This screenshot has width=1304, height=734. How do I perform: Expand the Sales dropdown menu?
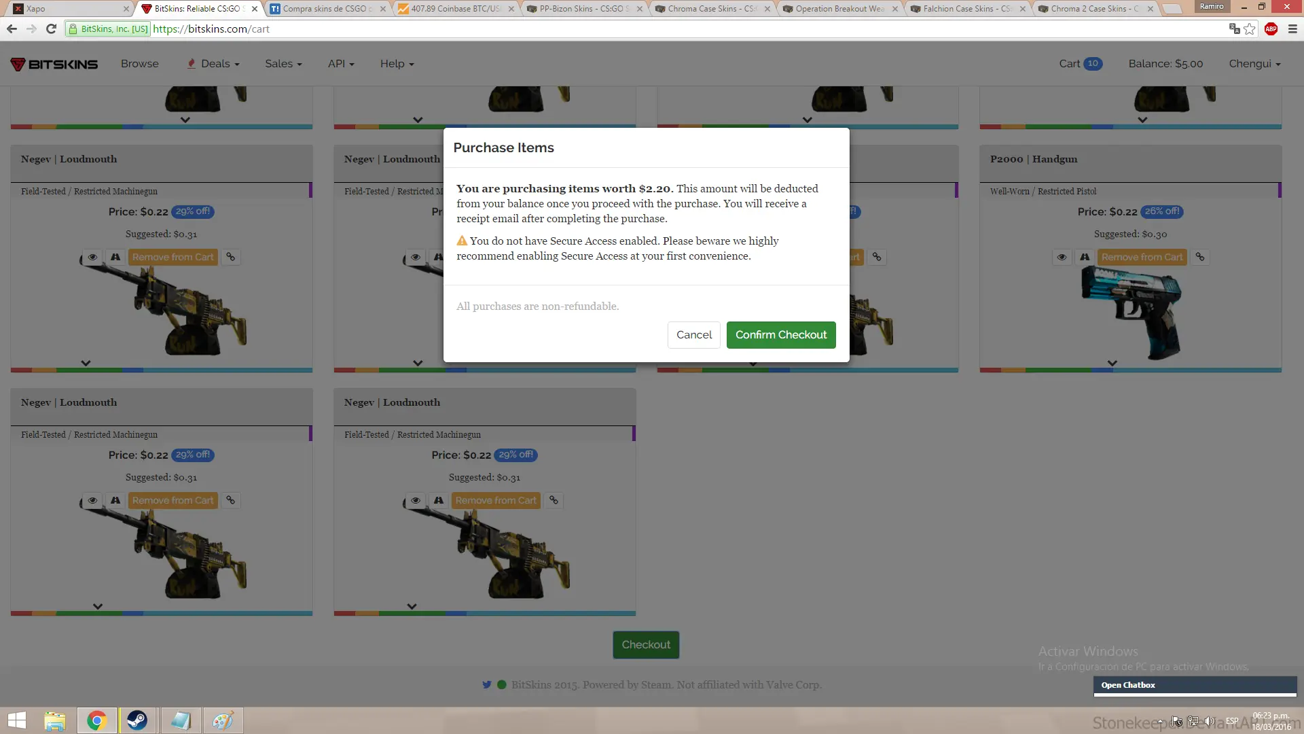(x=283, y=64)
